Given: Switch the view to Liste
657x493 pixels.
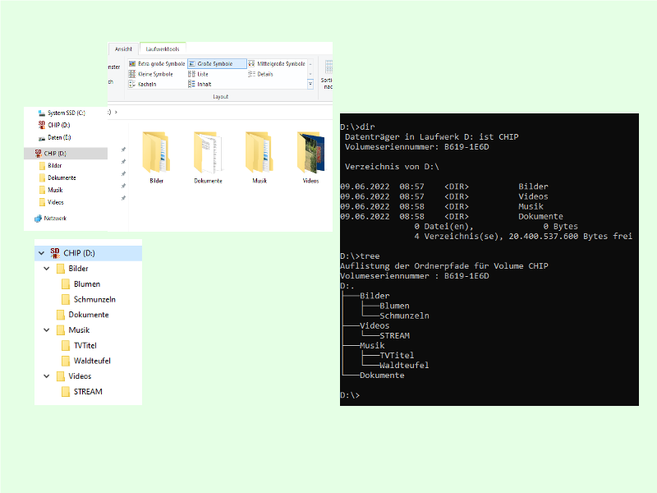Looking at the screenshot, I should pyautogui.click(x=198, y=74).
